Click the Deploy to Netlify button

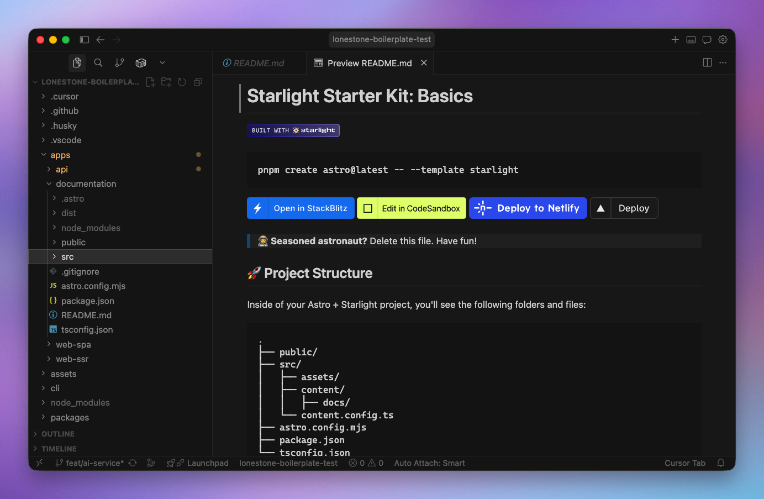pyautogui.click(x=528, y=208)
